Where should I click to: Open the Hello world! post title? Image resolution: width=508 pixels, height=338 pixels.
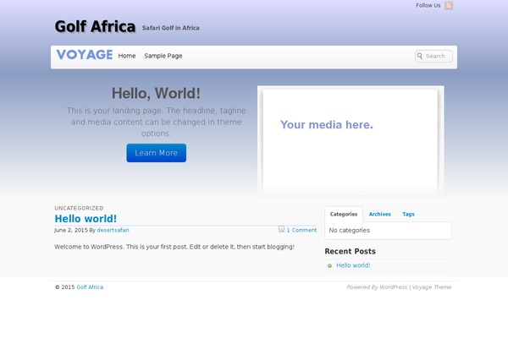[86, 219]
